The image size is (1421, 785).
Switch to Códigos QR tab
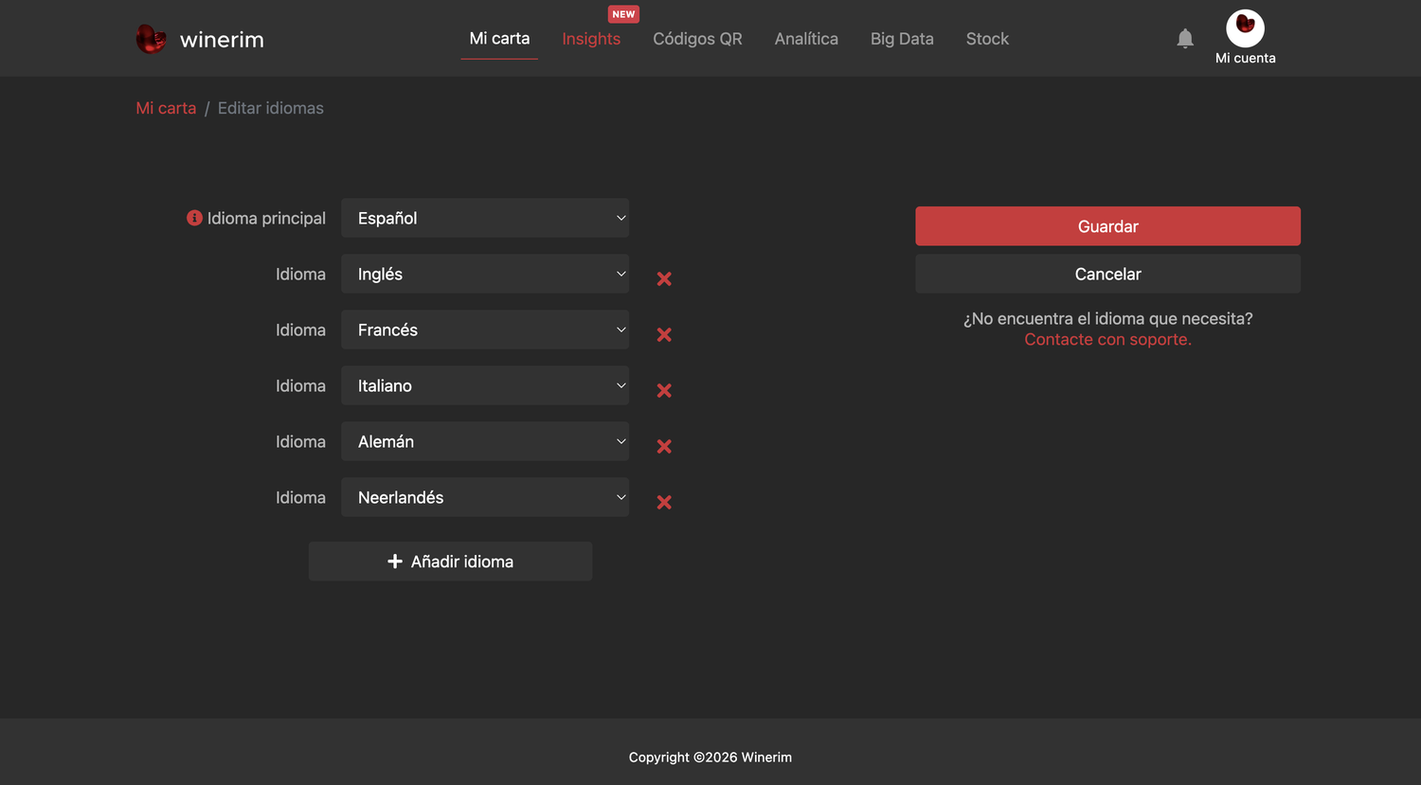tap(697, 39)
